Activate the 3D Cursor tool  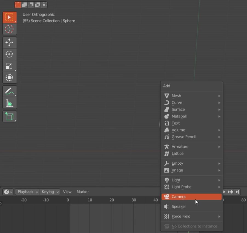coord(10,29)
